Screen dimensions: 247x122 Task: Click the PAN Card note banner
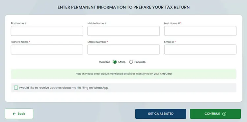123,74
